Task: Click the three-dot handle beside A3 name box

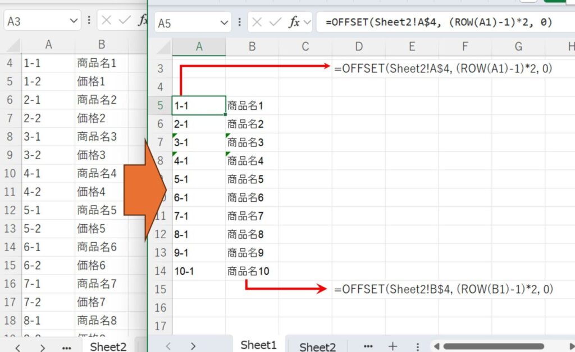Action: click(89, 20)
